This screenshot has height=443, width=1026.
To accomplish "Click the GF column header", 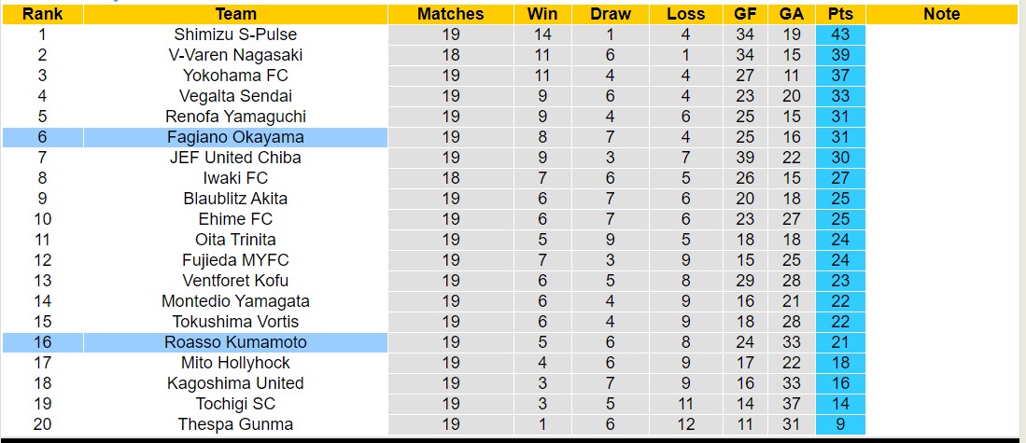I will [x=745, y=14].
